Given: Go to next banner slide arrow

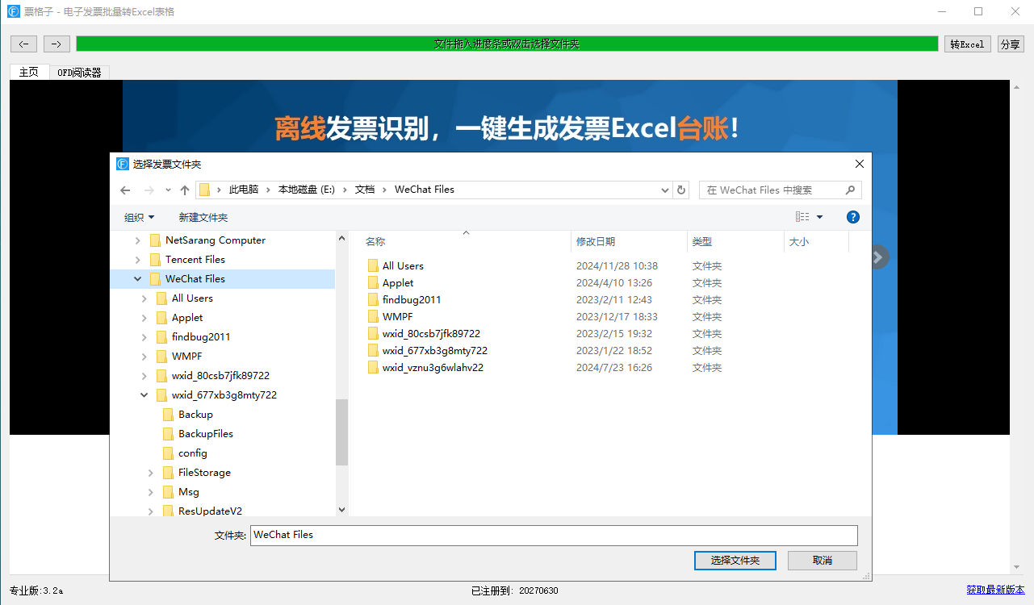Looking at the screenshot, I should tap(878, 257).
